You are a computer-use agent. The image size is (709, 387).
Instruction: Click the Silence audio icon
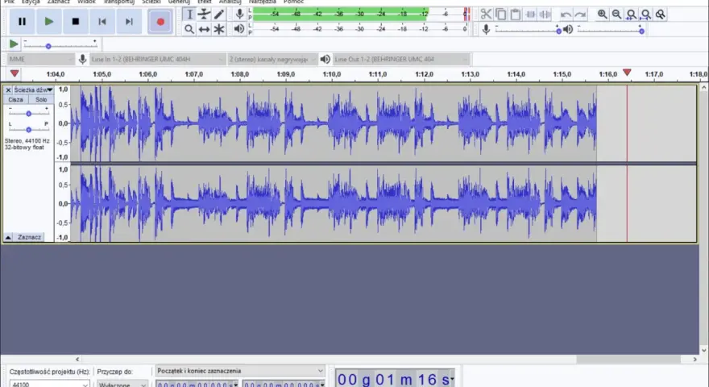[545, 14]
